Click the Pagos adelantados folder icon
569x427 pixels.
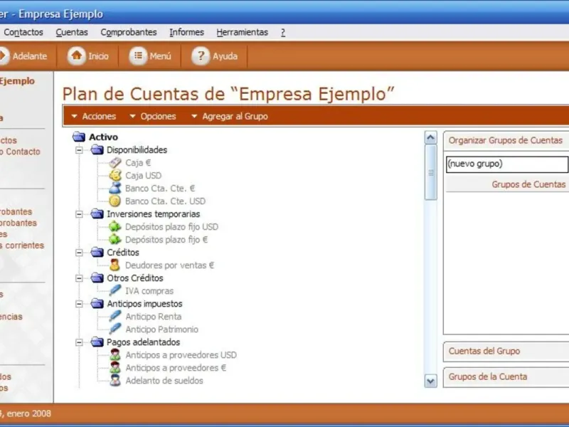tap(97, 342)
